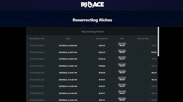Click the €111.12 amount won value

pos(154,53)
